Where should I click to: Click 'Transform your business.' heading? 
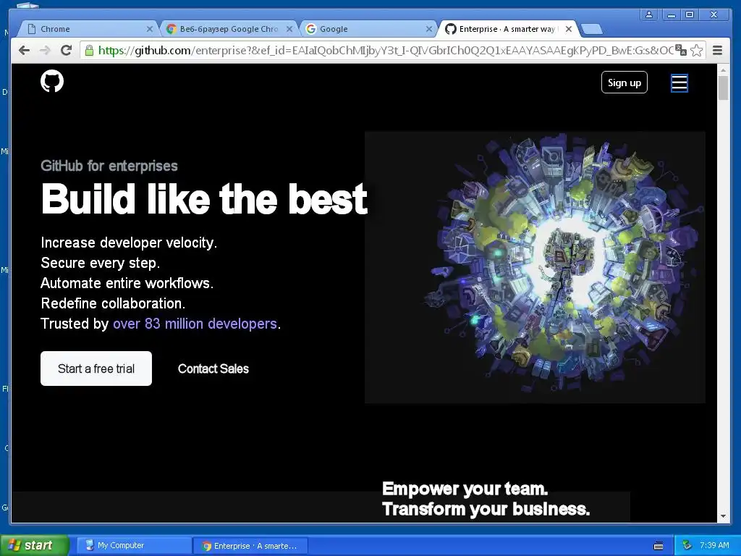coord(486,509)
